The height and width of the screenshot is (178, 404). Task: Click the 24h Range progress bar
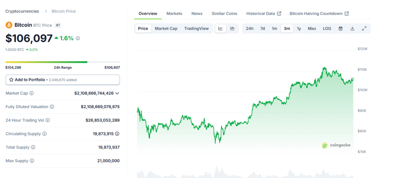point(63,62)
